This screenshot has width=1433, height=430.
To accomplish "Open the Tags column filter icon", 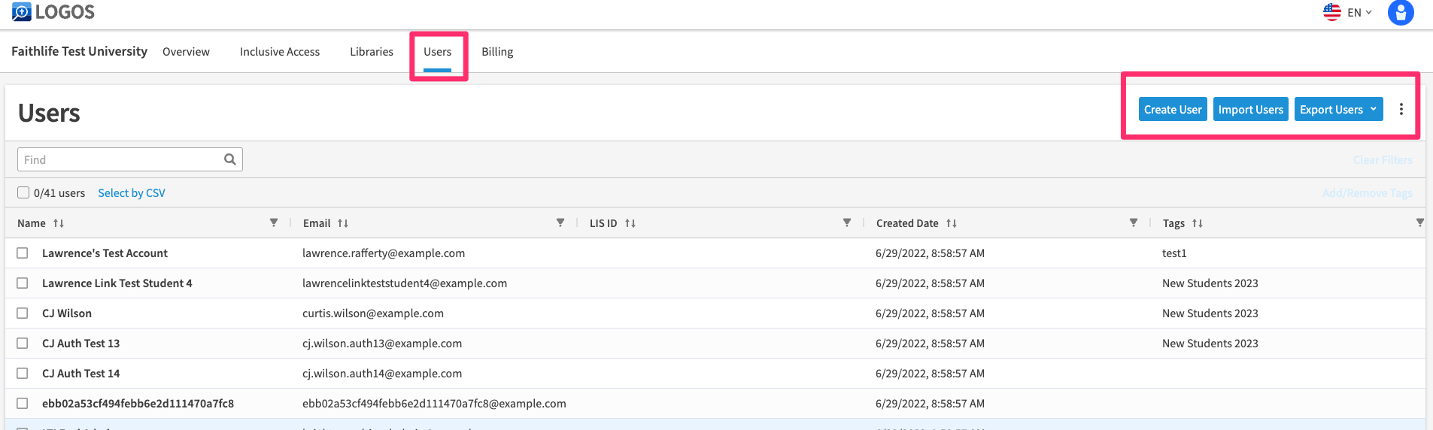I will click(x=1420, y=223).
